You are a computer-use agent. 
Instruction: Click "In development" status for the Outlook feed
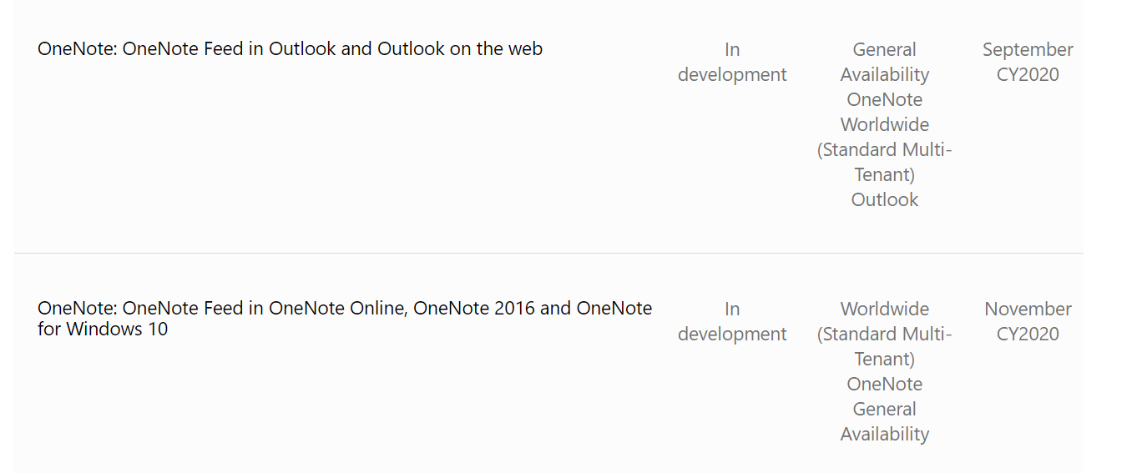(732, 63)
